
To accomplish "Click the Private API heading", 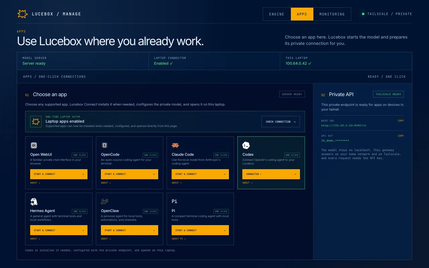I will pos(341,94).
